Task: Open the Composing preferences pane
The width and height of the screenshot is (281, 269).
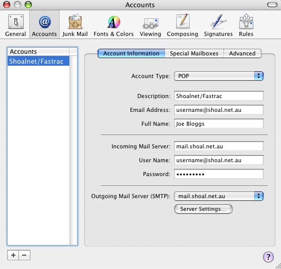Action: (182, 25)
